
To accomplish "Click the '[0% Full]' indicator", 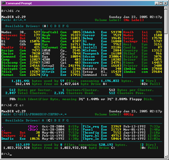I will (x=149, y=148).
